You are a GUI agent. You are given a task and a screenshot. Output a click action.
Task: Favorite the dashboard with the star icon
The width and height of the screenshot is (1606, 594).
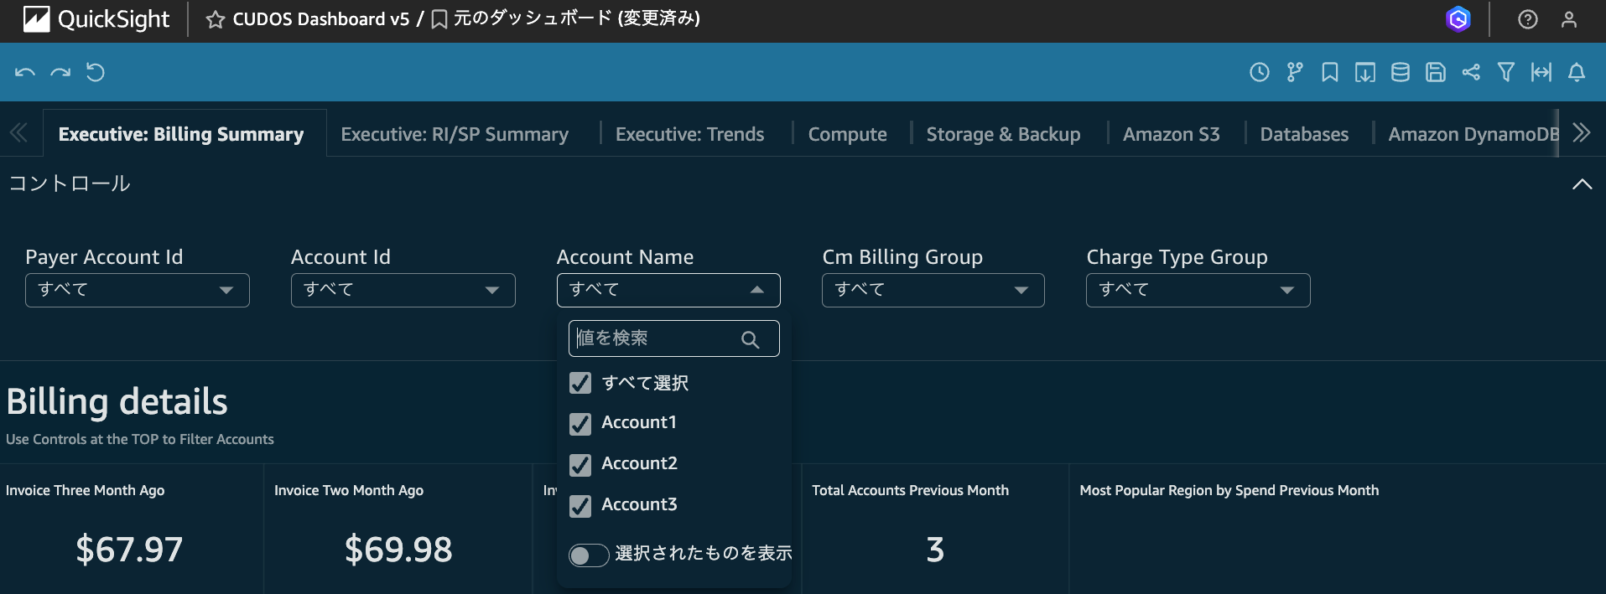tap(216, 19)
